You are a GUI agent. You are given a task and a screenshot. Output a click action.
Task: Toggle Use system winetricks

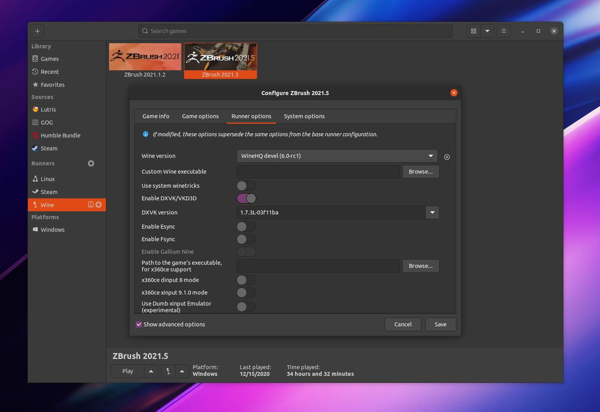pos(246,186)
